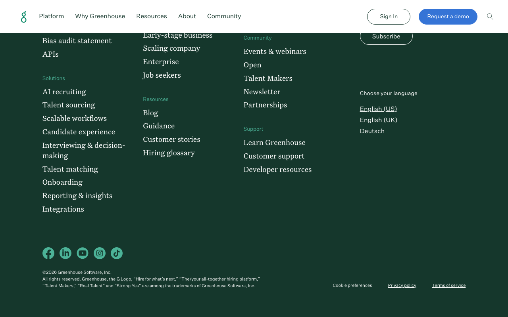
Task: Go to AI recruiting page
Action: pyautogui.click(x=64, y=92)
